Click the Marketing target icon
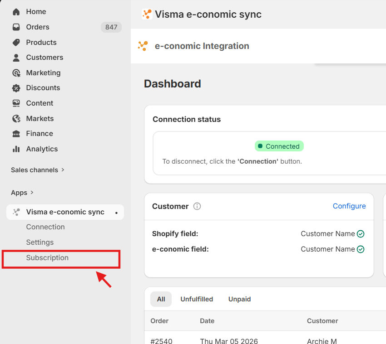Image resolution: width=386 pixels, height=344 pixels. point(16,73)
